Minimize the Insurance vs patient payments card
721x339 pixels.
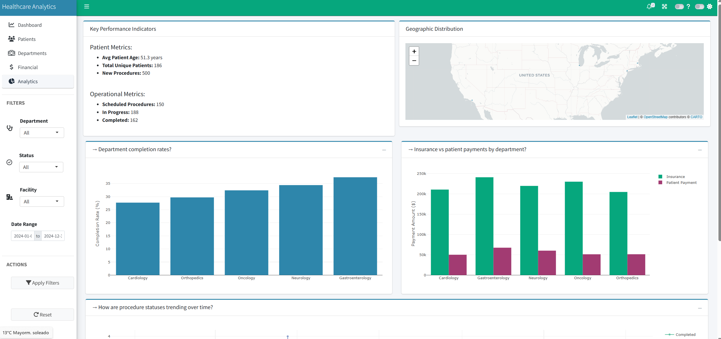[x=700, y=150]
